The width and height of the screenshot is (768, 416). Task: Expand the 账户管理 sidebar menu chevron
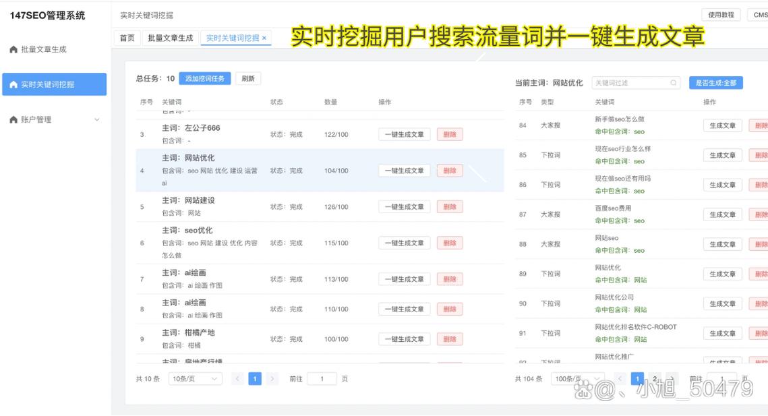tap(97, 119)
